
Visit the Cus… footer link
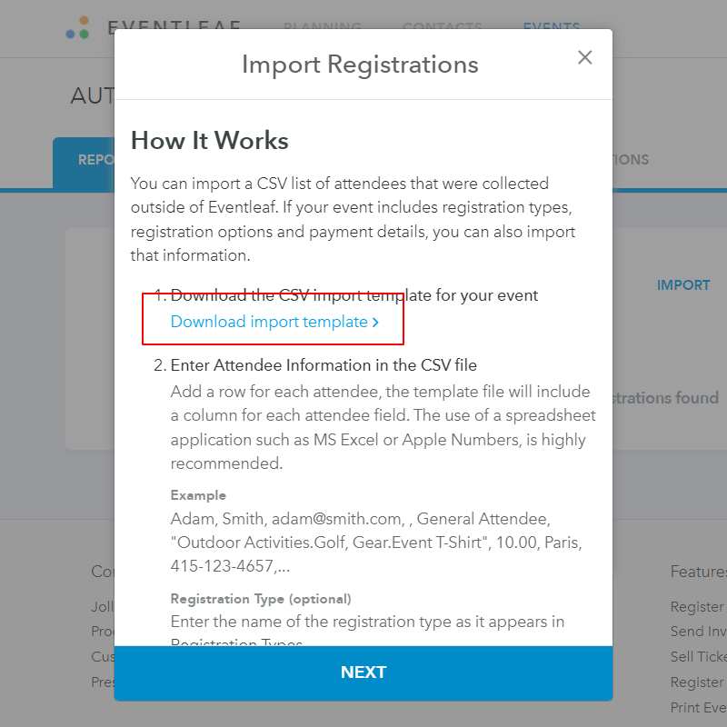tap(102, 656)
